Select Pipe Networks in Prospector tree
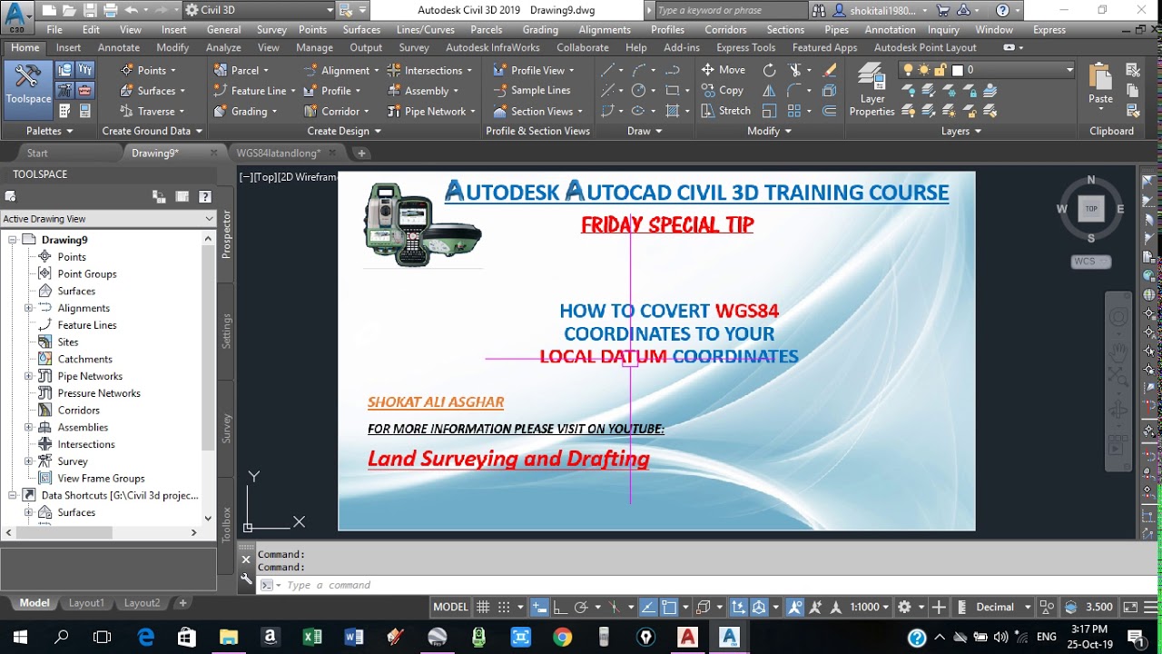The image size is (1162, 654). (x=90, y=376)
